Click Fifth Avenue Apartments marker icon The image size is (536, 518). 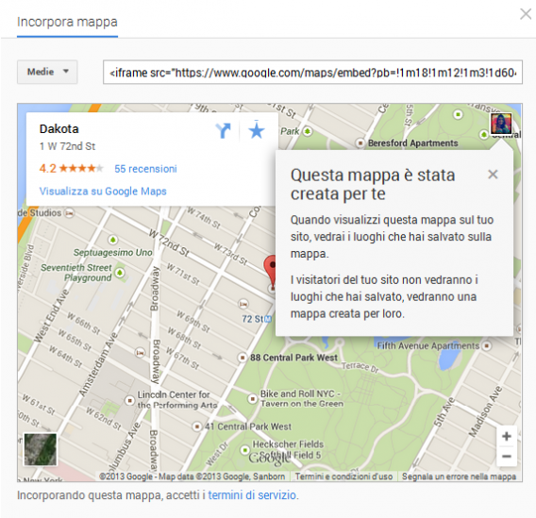[487, 345]
